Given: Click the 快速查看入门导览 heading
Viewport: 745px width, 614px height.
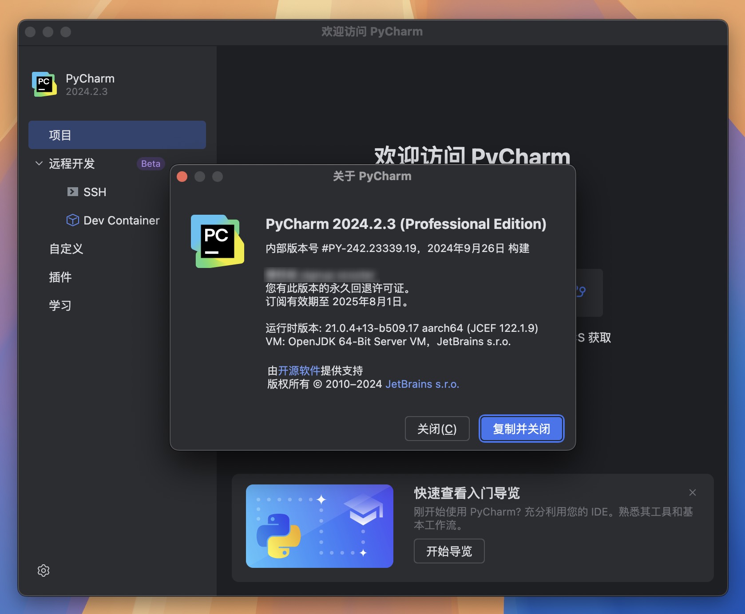Looking at the screenshot, I should 467,493.
